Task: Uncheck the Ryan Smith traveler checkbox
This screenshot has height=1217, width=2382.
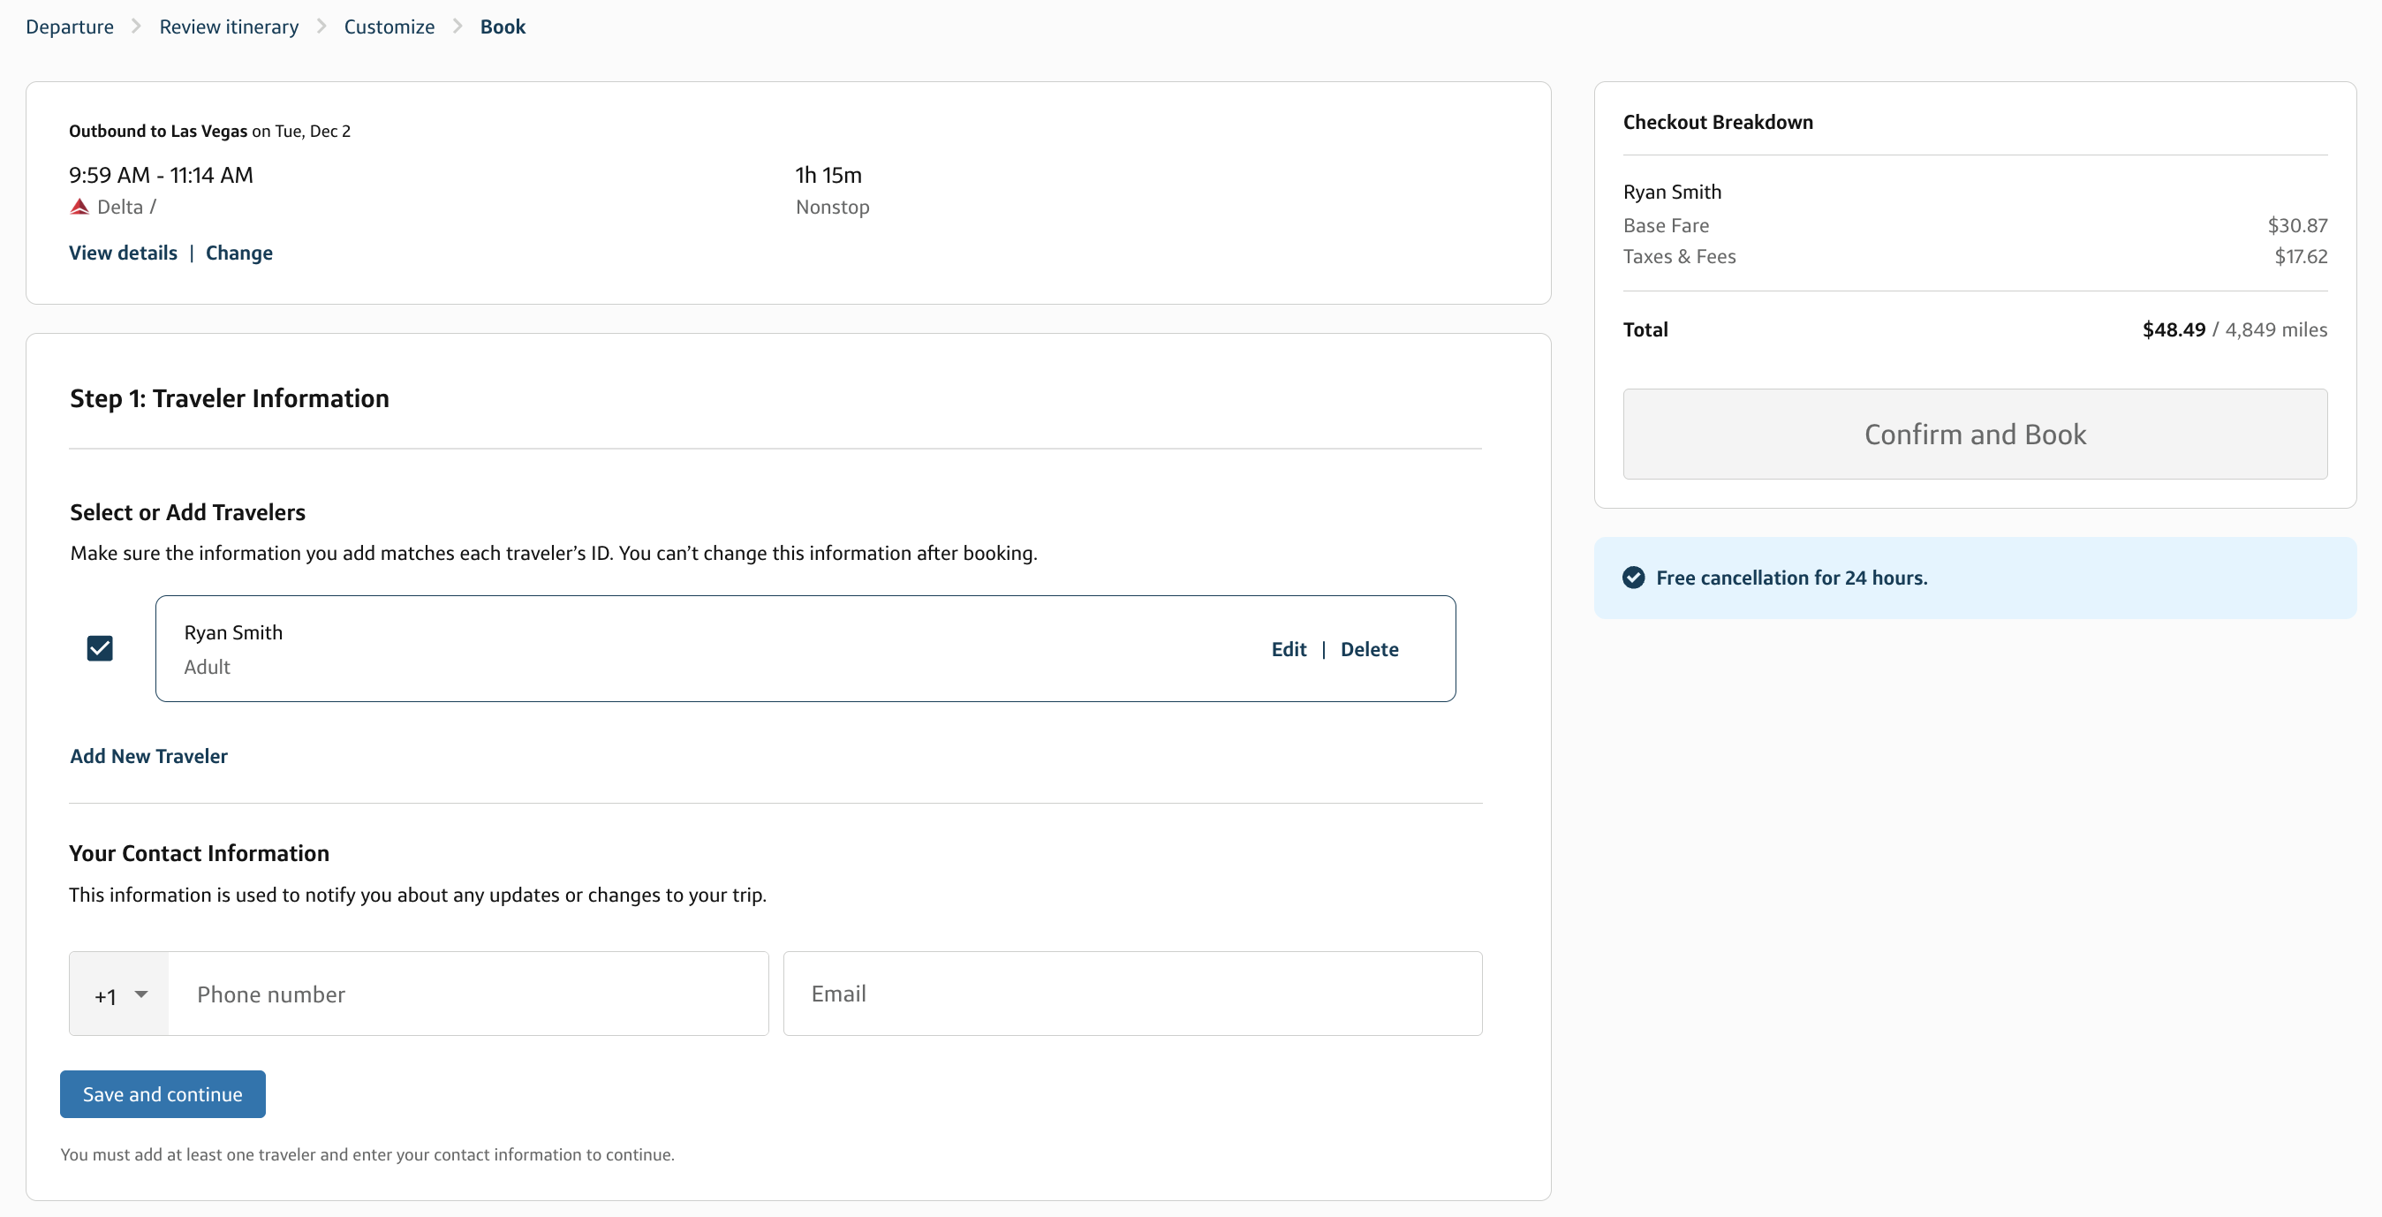Action: click(100, 648)
